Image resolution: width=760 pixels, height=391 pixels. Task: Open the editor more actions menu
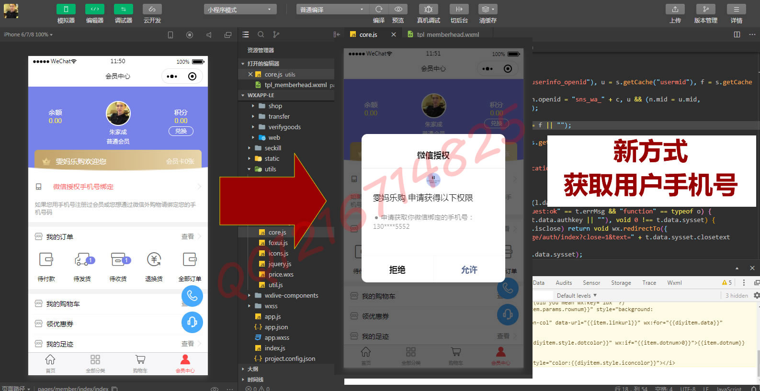pyautogui.click(x=752, y=34)
